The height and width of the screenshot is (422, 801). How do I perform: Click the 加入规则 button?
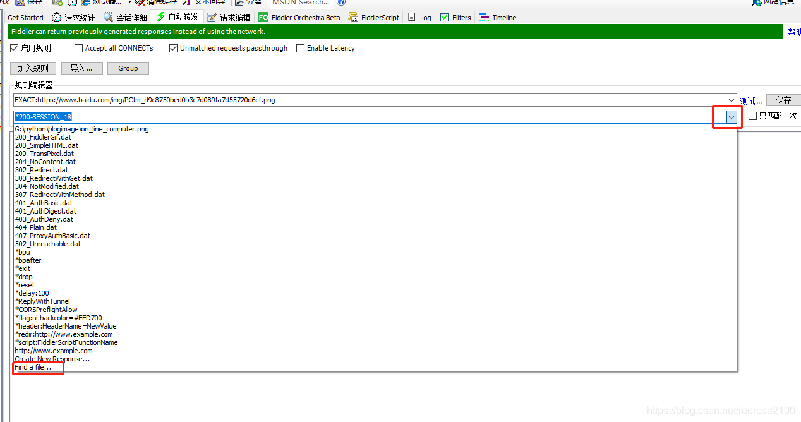point(33,68)
